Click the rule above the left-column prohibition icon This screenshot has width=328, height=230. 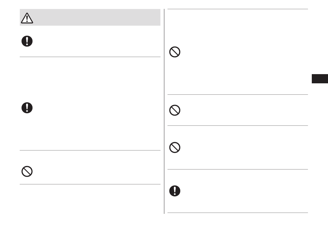(x=90, y=150)
